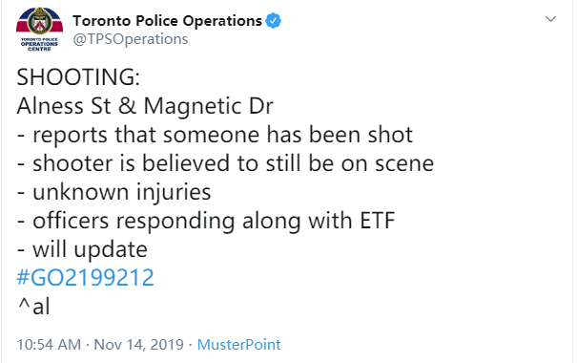Click the 10:54 AM timestamp
The height and width of the screenshot is (363, 577).
point(49,345)
